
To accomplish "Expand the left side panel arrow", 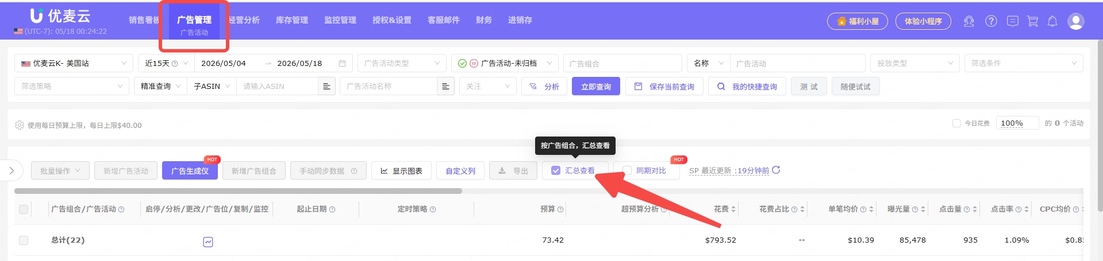I will coord(11,170).
